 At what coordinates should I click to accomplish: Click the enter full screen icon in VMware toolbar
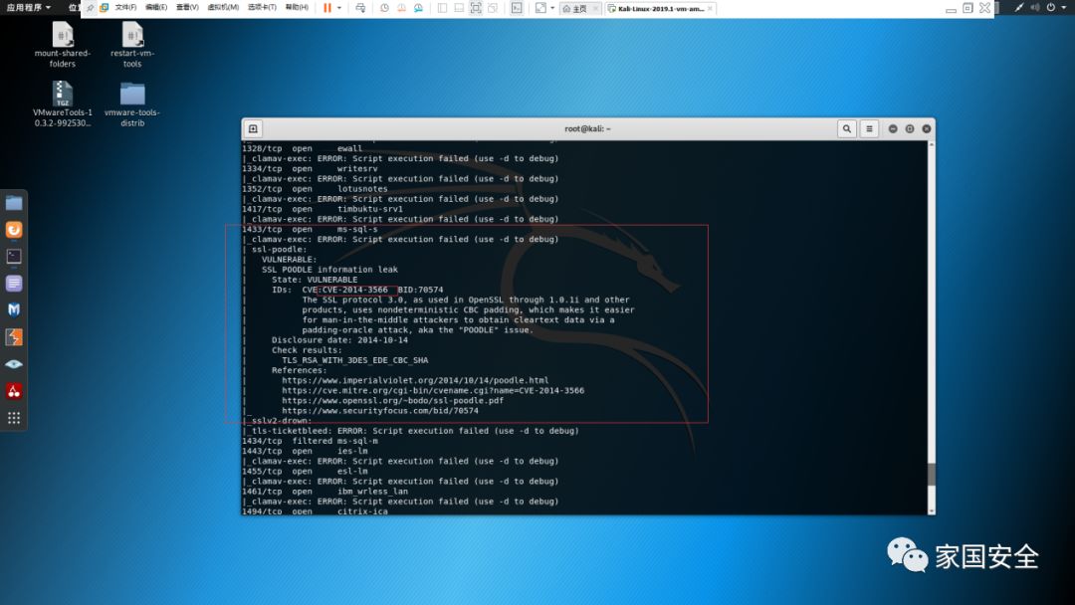tap(475, 8)
